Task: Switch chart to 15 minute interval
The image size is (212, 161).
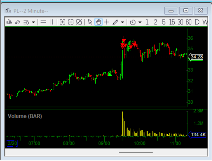Action: pos(172,22)
